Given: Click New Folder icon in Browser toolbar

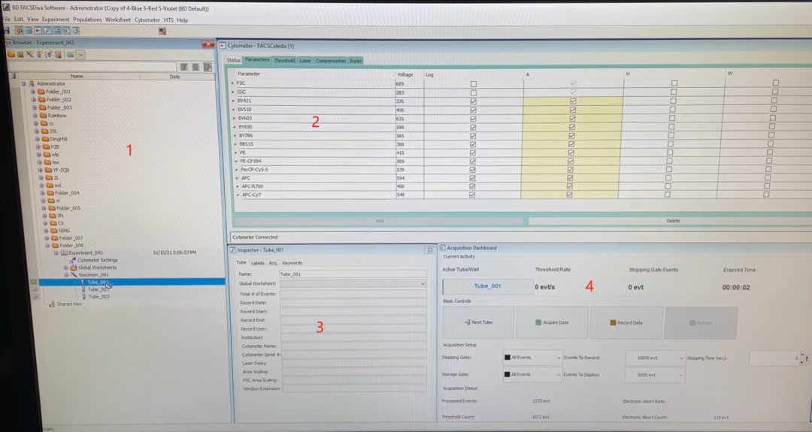Looking at the screenshot, I should click(11, 54).
